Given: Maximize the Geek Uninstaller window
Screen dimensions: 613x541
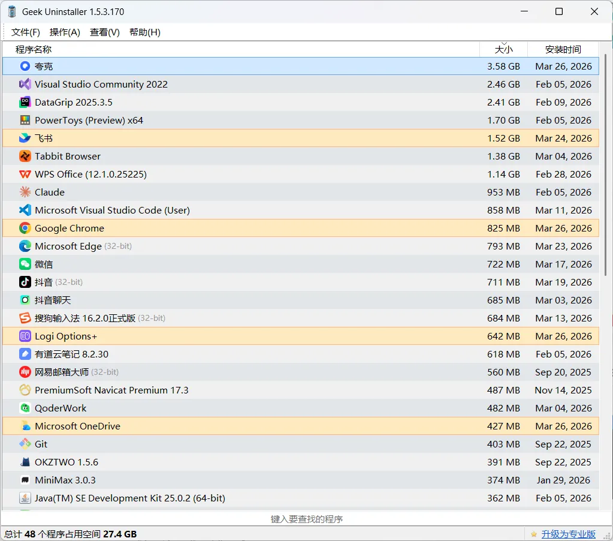Looking at the screenshot, I should coord(559,12).
